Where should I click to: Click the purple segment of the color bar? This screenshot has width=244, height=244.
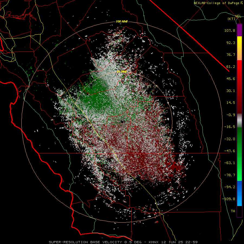239,30
